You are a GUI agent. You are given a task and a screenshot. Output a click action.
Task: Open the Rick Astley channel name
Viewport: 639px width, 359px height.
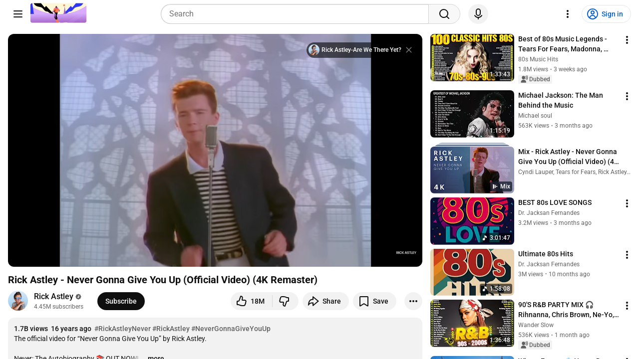click(x=53, y=296)
